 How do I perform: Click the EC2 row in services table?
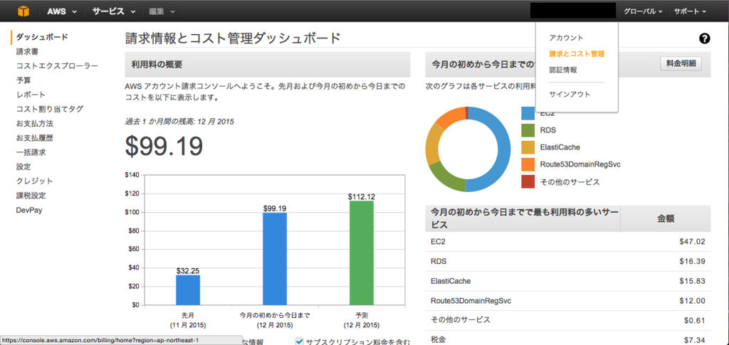pos(567,241)
